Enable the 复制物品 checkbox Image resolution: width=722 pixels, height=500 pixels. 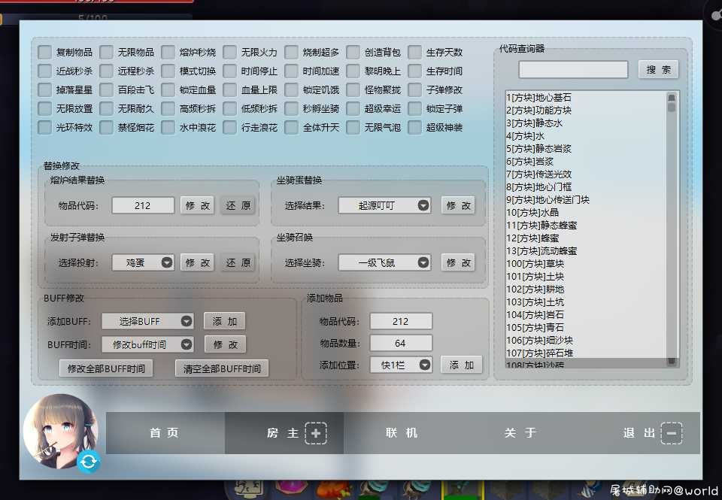point(44,52)
